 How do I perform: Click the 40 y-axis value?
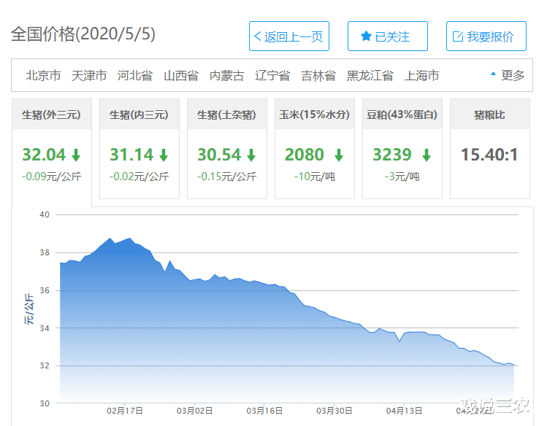click(x=45, y=215)
